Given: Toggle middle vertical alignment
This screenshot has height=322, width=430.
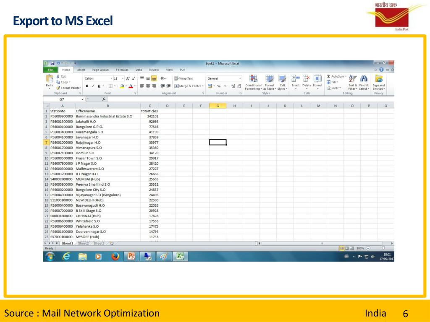Looking at the screenshot, I should [x=148, y=78].
